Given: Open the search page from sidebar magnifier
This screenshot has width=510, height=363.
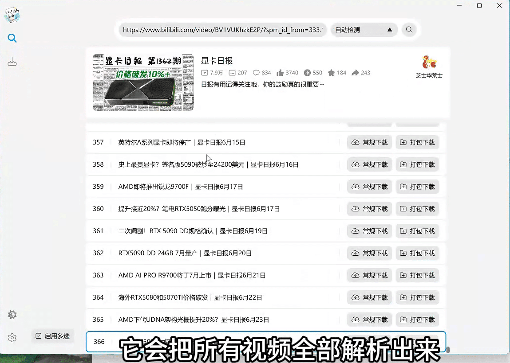Looking at the screenshot, I should pyautogui.click(x=12, y=38).
